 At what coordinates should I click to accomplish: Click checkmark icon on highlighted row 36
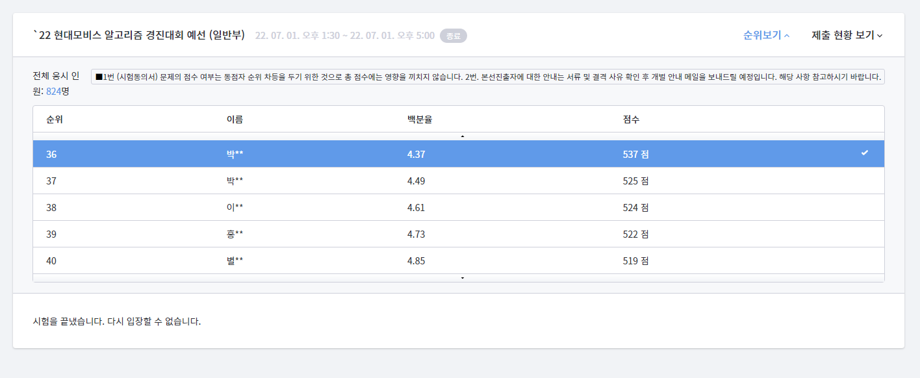tap(864, 153)
